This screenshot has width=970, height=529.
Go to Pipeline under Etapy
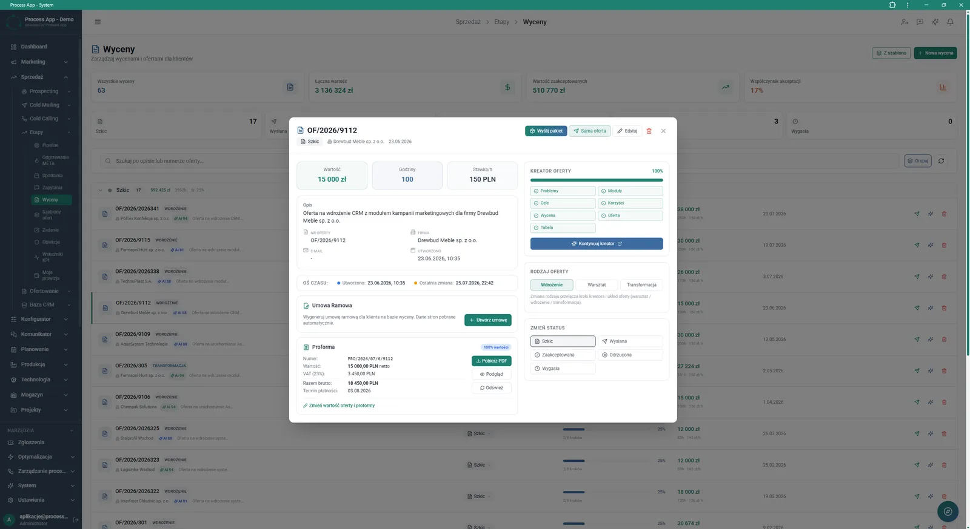tap(51, 145)
